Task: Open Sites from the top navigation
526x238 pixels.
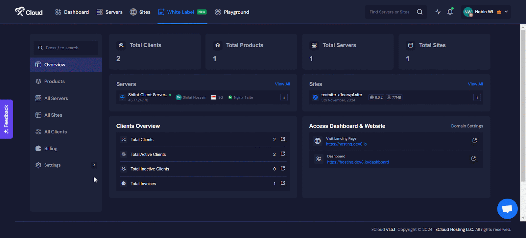Action: pyautogui.click(x=140, y=12)
